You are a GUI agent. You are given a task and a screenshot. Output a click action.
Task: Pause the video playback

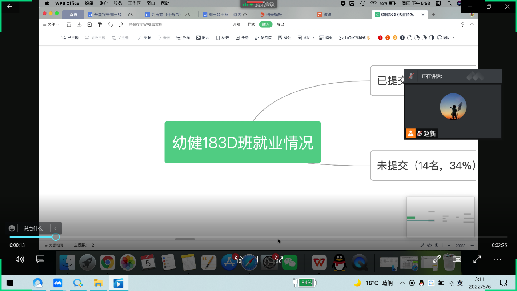[x=258, y=259]
